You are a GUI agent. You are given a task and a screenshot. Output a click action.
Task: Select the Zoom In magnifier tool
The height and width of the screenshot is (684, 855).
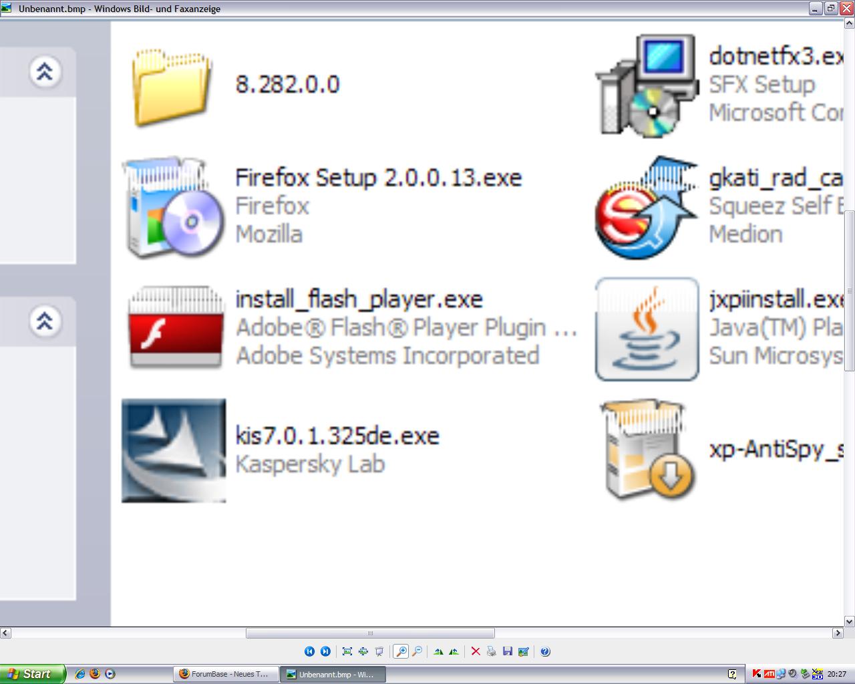401,651
